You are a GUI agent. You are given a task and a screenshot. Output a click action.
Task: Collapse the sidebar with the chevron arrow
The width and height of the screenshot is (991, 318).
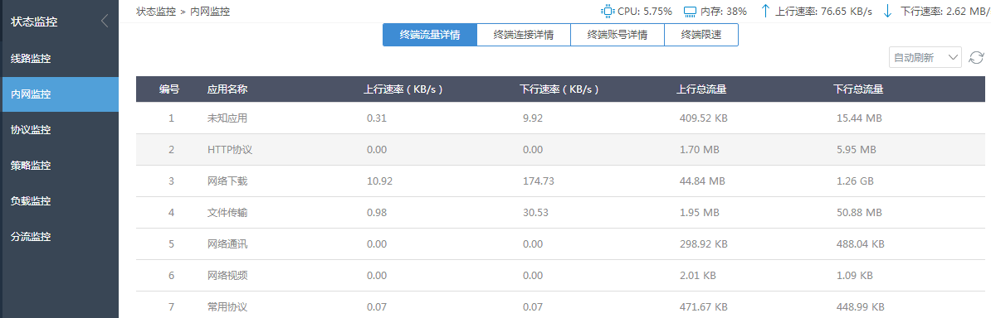point(105,21)
